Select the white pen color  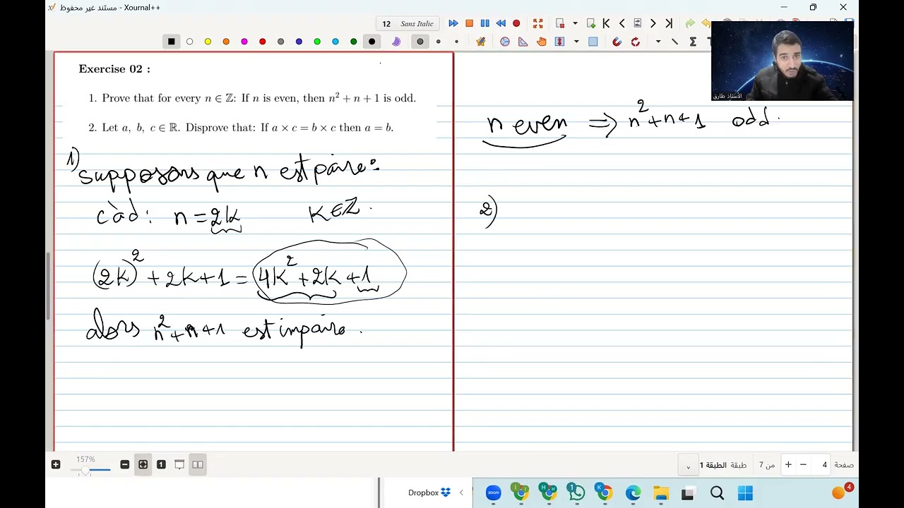click(x=189, y=42)
